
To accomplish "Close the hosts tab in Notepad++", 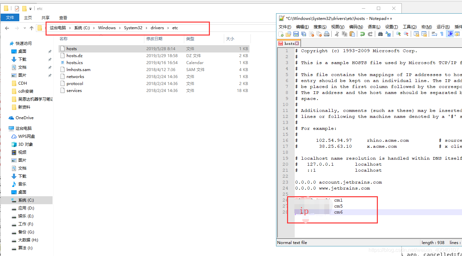I will (x=297, y=43).
